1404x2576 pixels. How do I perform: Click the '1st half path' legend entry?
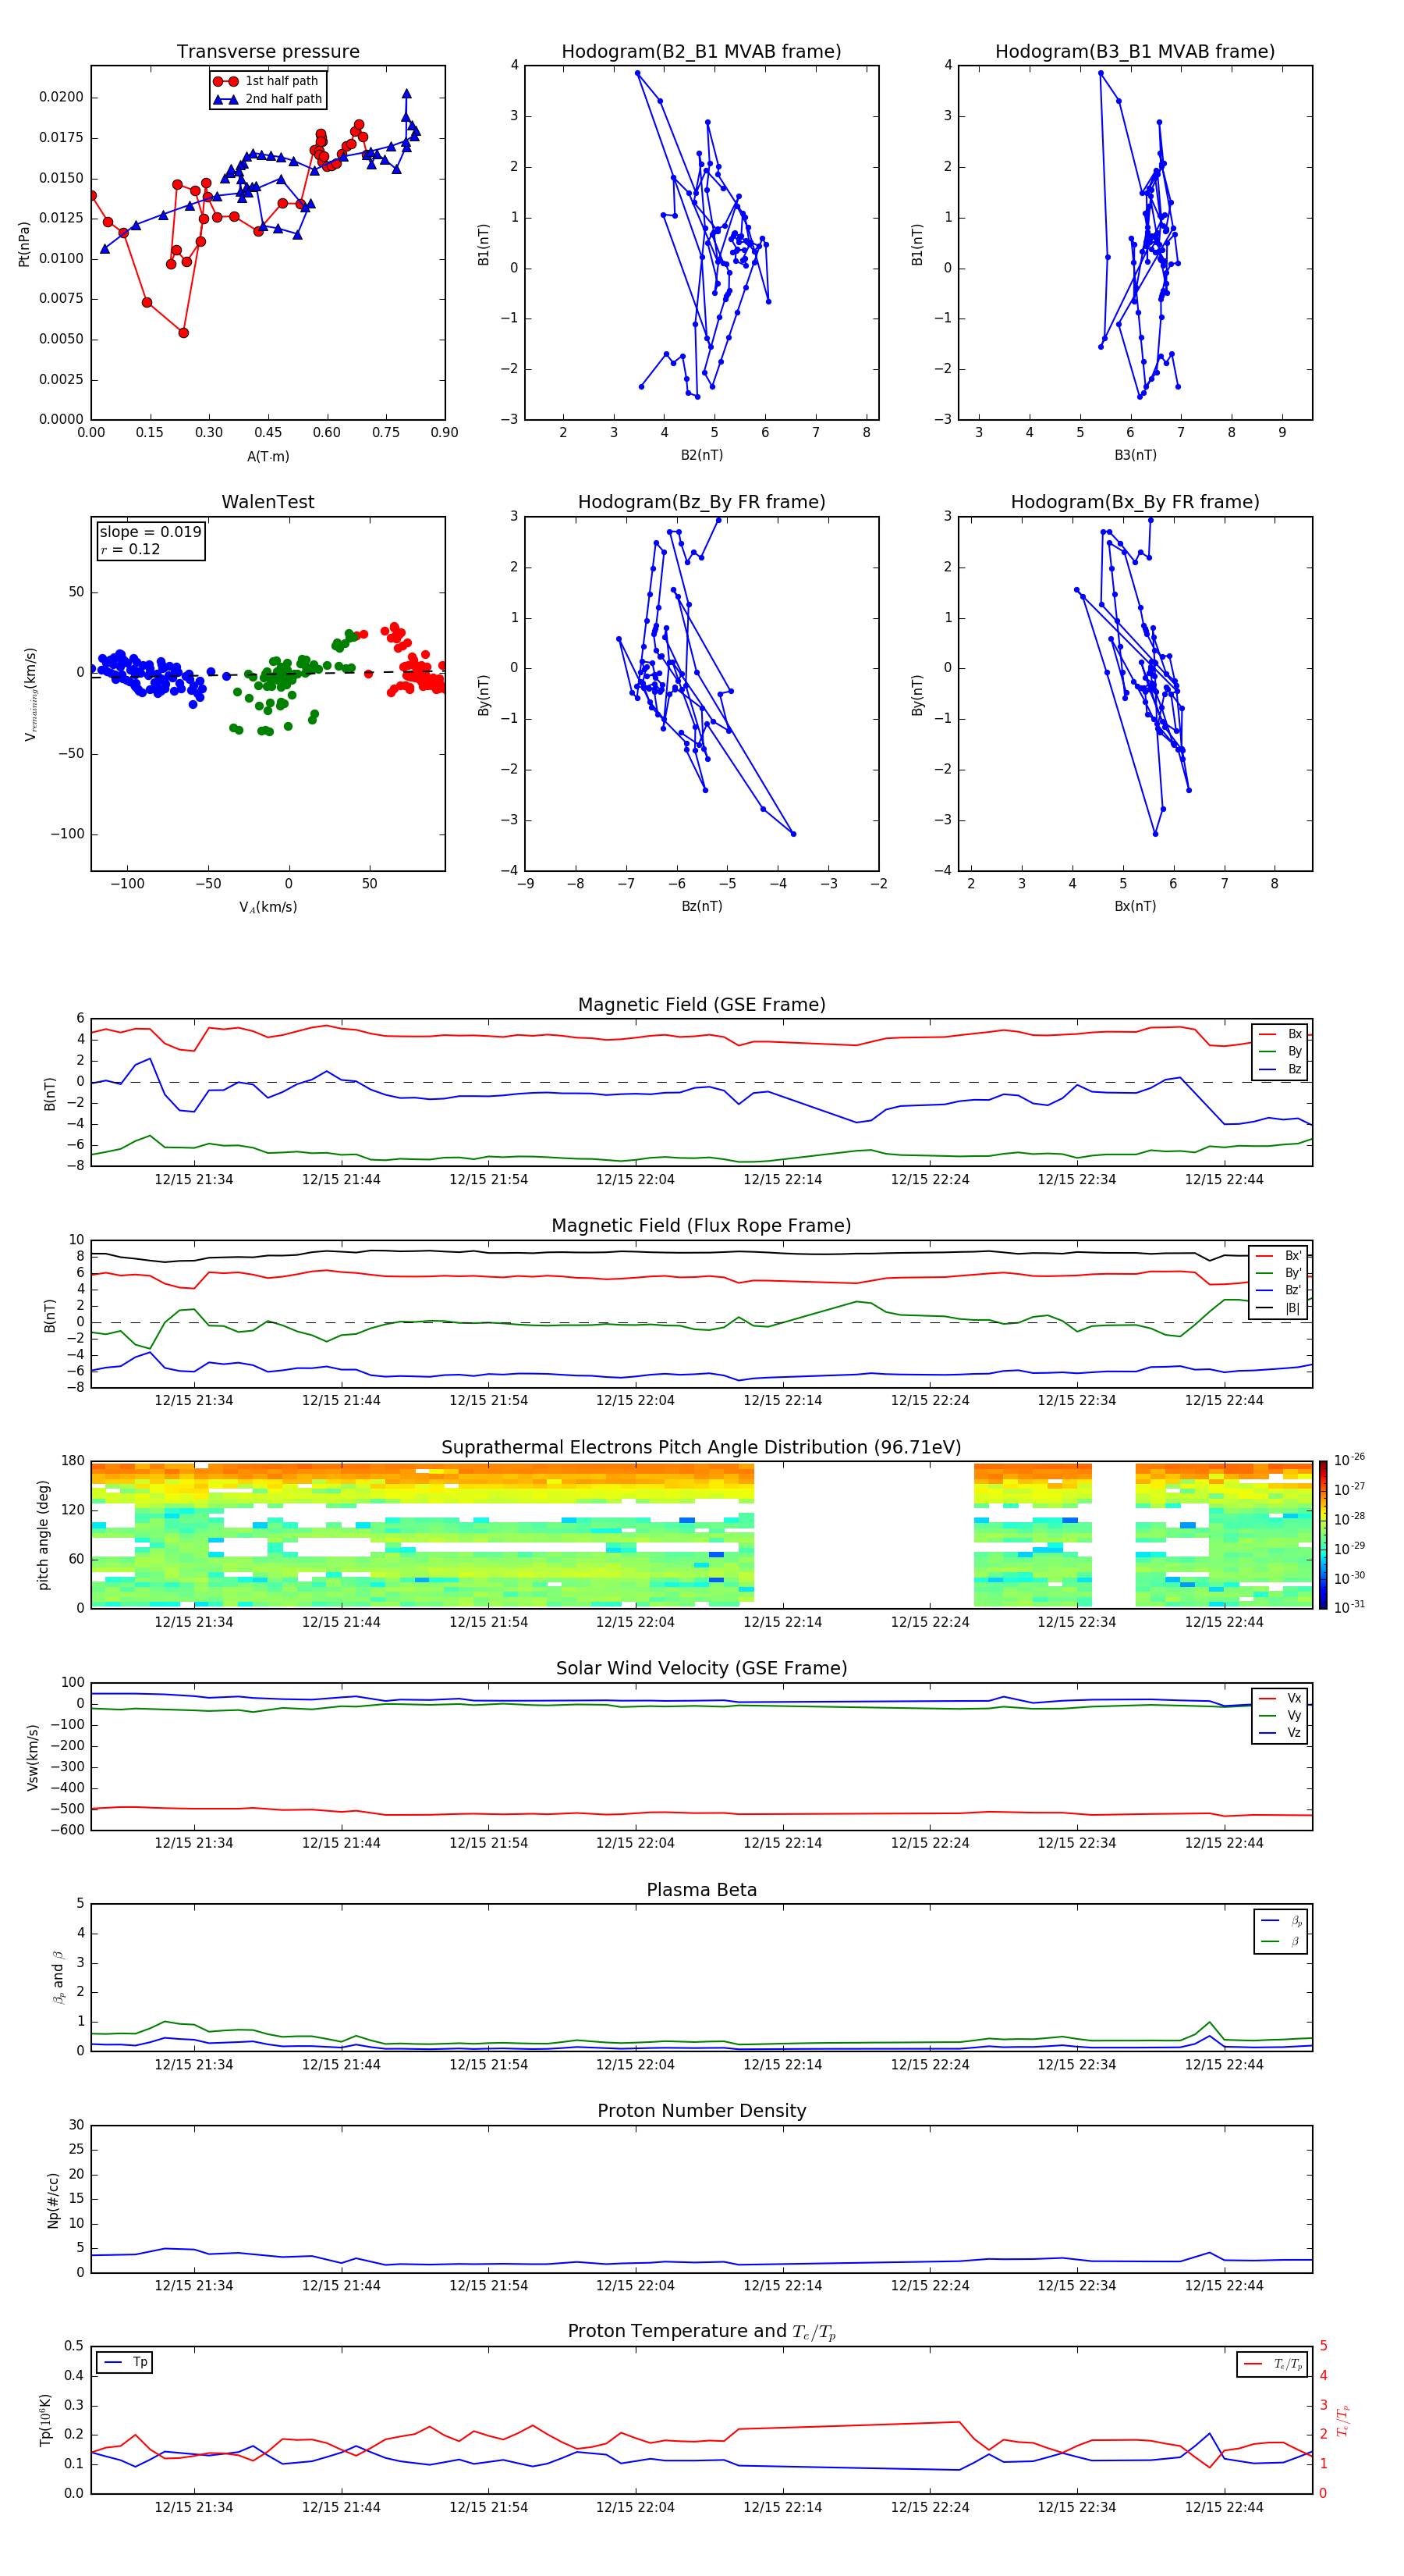point(267,81)
